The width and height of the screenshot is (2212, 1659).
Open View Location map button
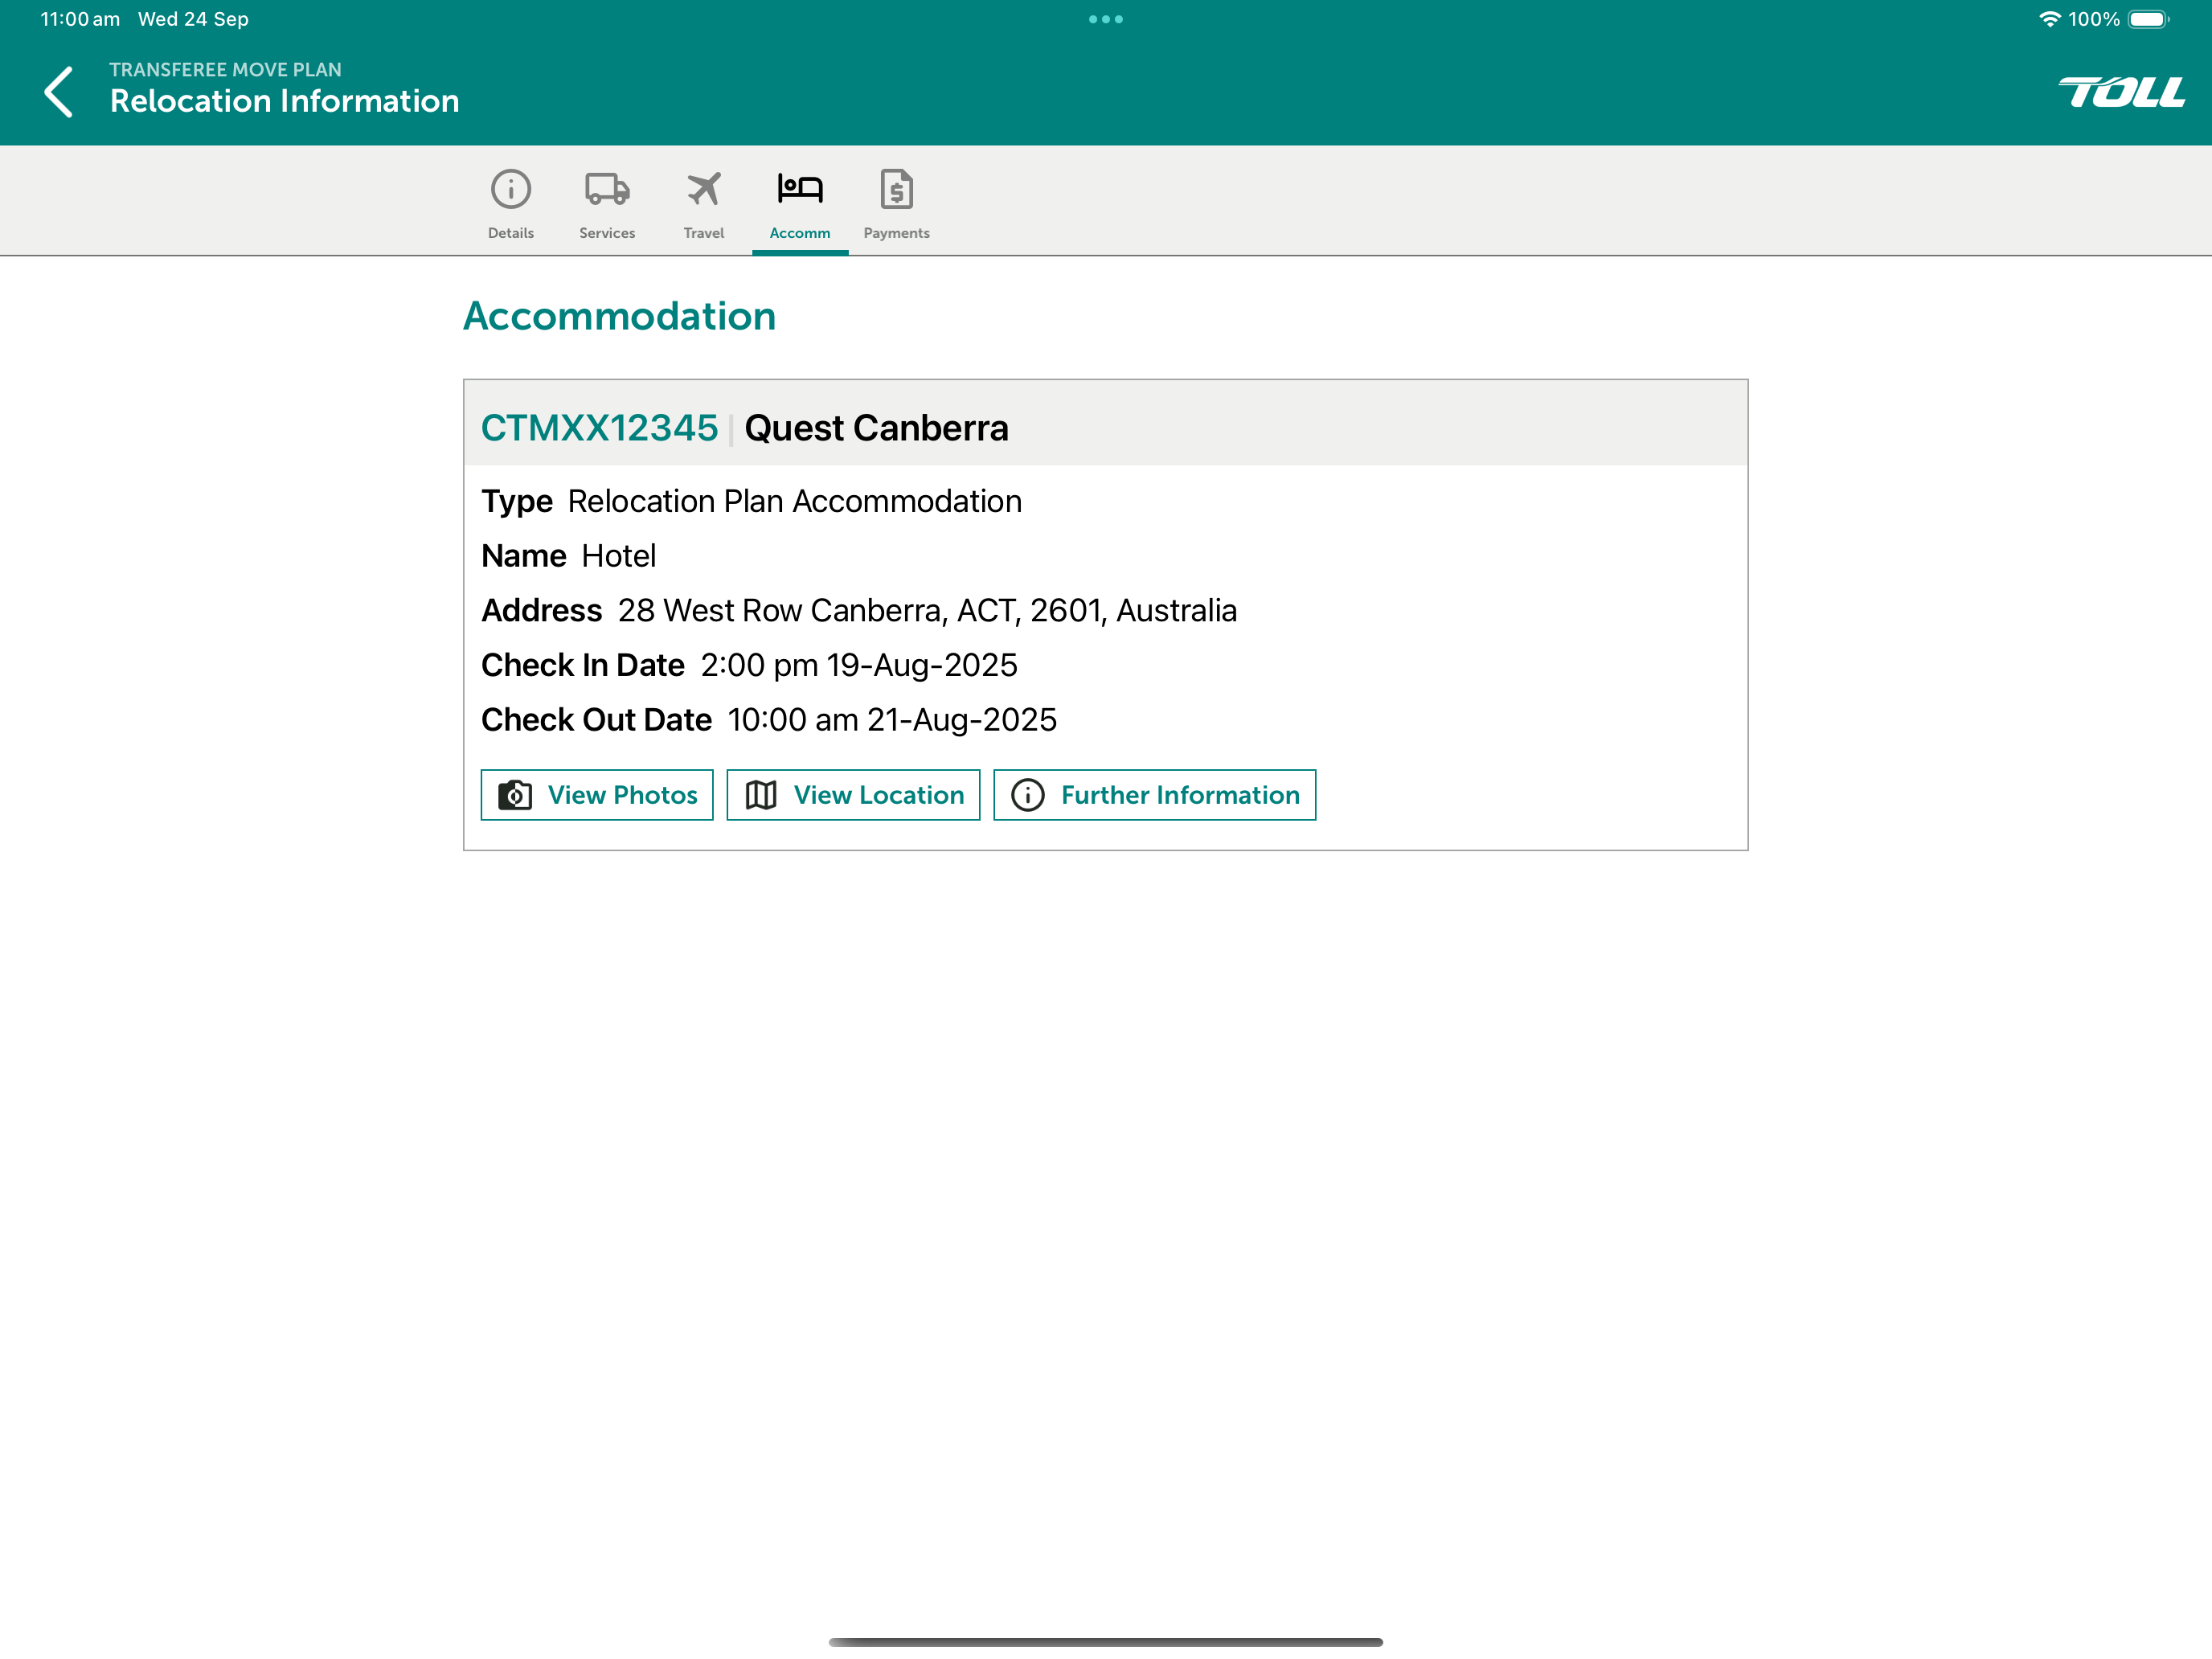click(853, 795)
